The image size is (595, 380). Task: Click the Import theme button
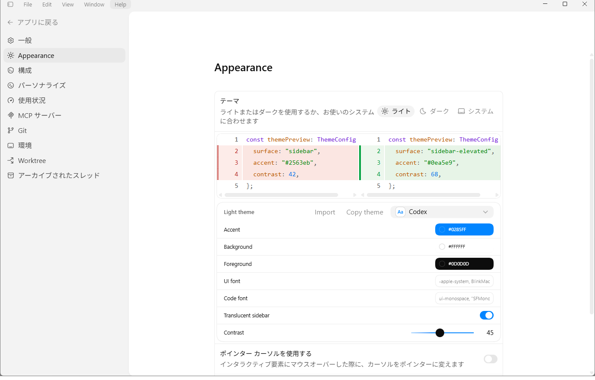pos(324,212)
